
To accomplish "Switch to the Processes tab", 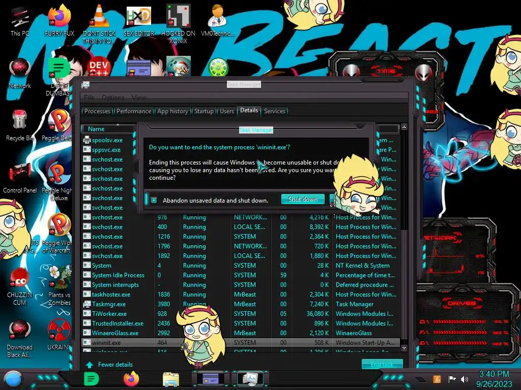I will [x=97, y=111].
